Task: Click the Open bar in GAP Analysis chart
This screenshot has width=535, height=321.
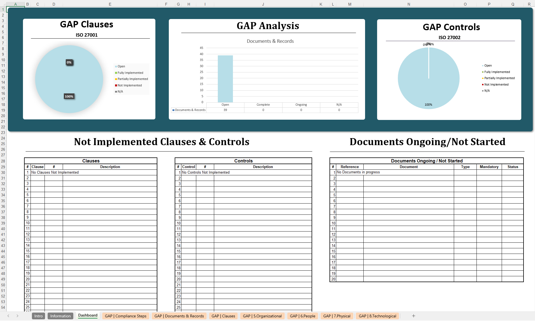Action: [225, 79]
